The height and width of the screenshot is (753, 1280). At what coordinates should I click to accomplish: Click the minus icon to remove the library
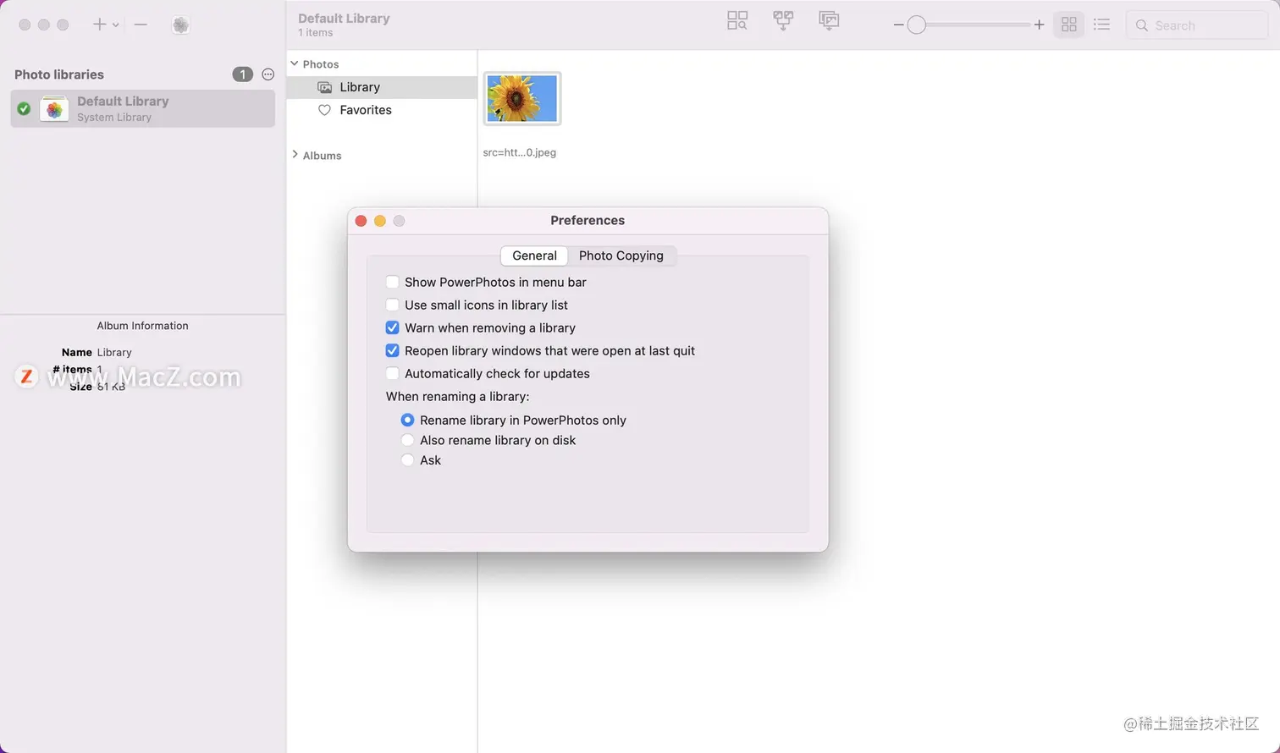coord(141,25)
